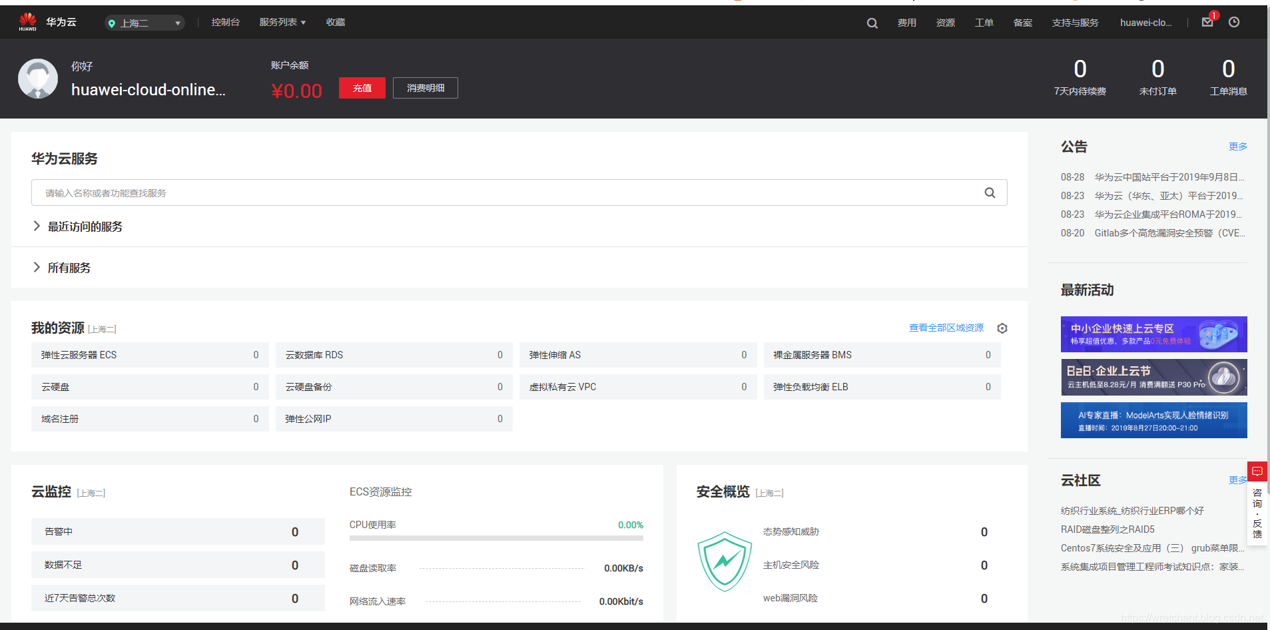Open 域名注册 resource

point(150,419)
